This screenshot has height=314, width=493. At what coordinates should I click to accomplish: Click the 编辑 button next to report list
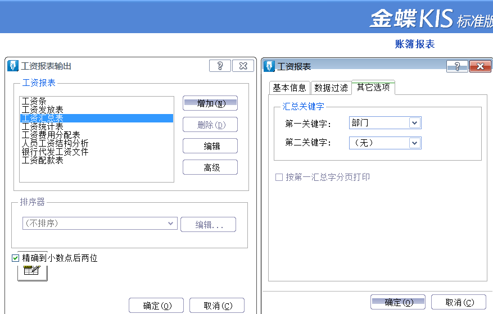click(x=210, y=146)
